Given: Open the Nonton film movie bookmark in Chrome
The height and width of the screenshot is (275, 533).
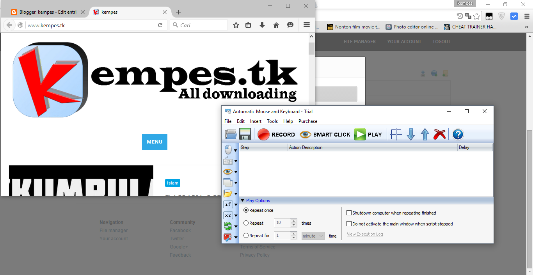Looking at the screenshot, I should pyautogui.click(x=354, y=27).
